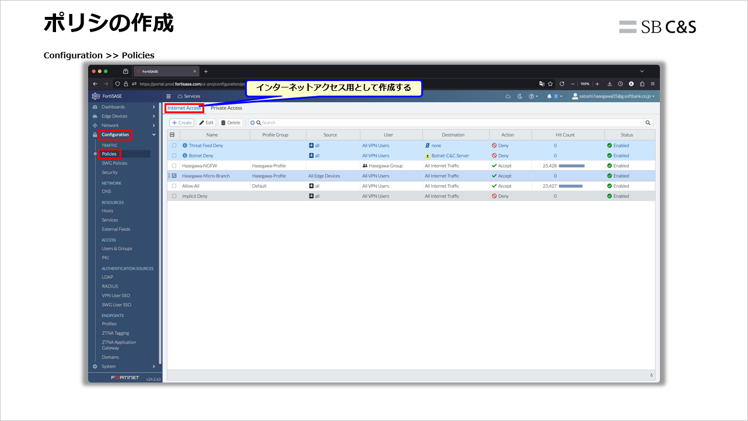Check the Botnet Deny row checkbox
748x421 pixels.
click(x=174, y=156)
